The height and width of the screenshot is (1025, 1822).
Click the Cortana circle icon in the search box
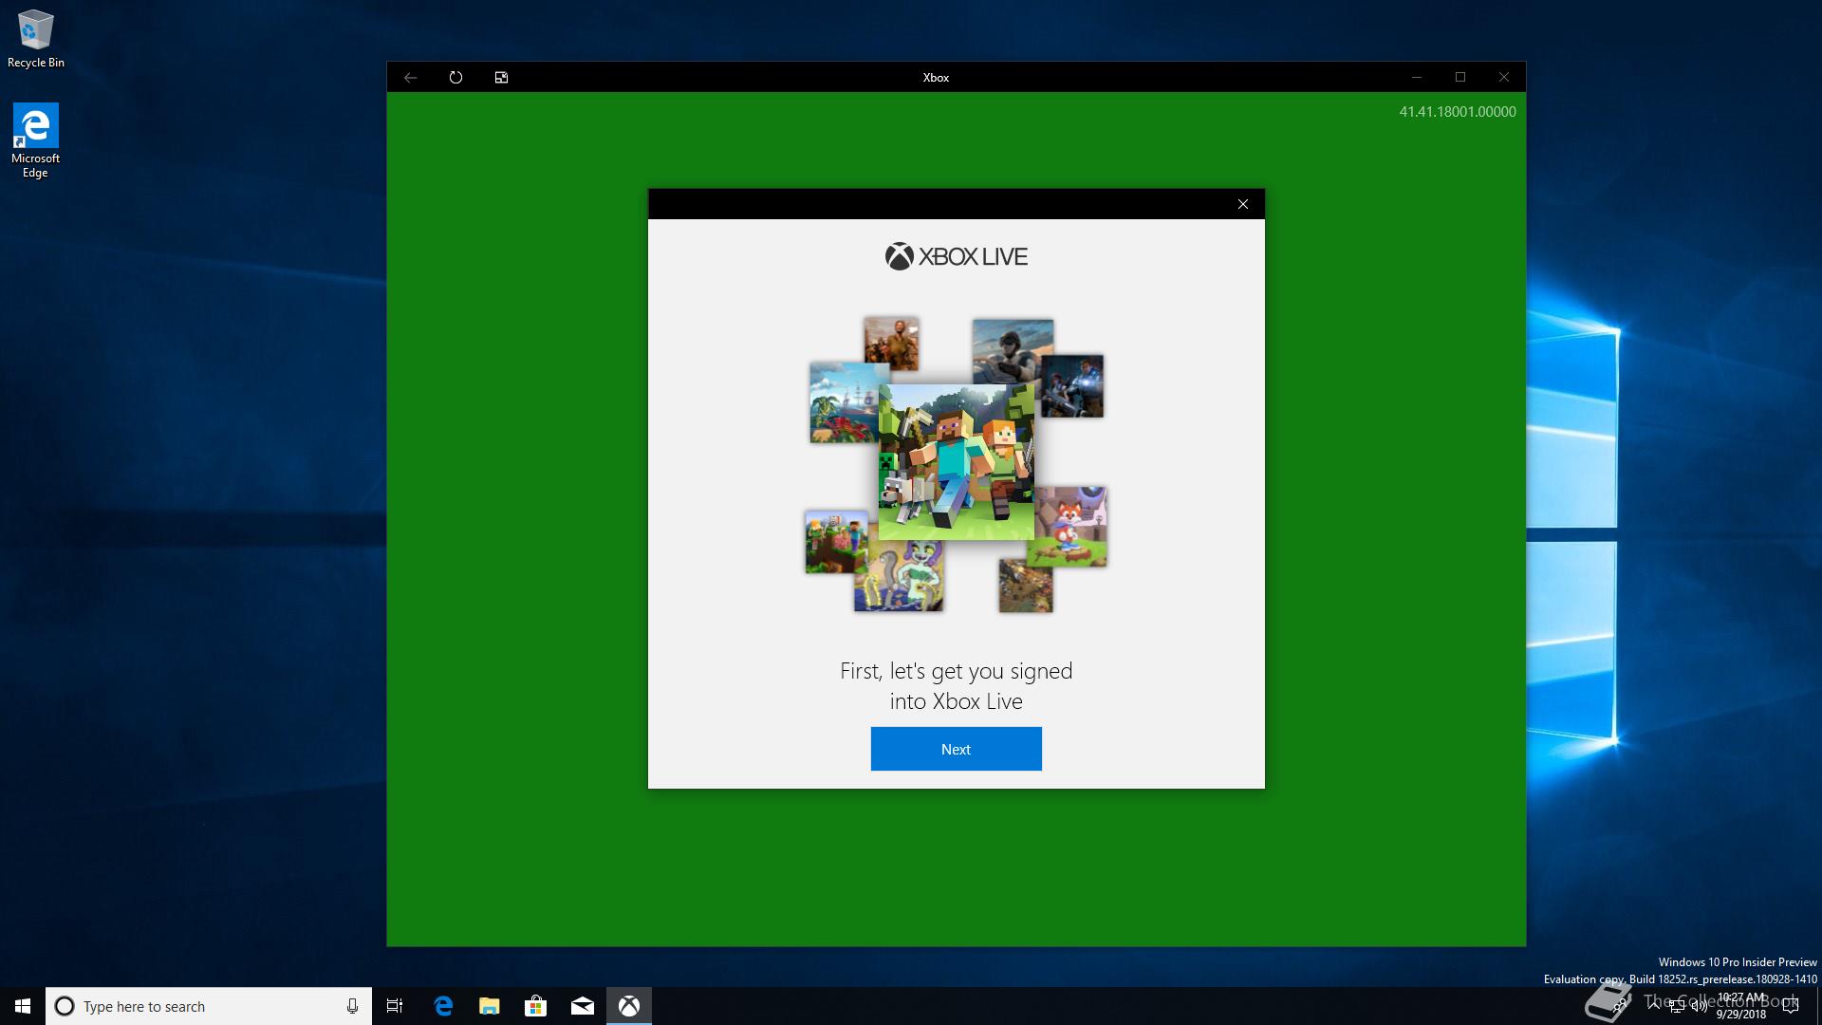coord(65,1006)
